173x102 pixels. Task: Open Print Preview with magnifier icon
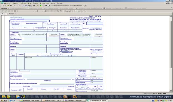[x=49, y=6]
